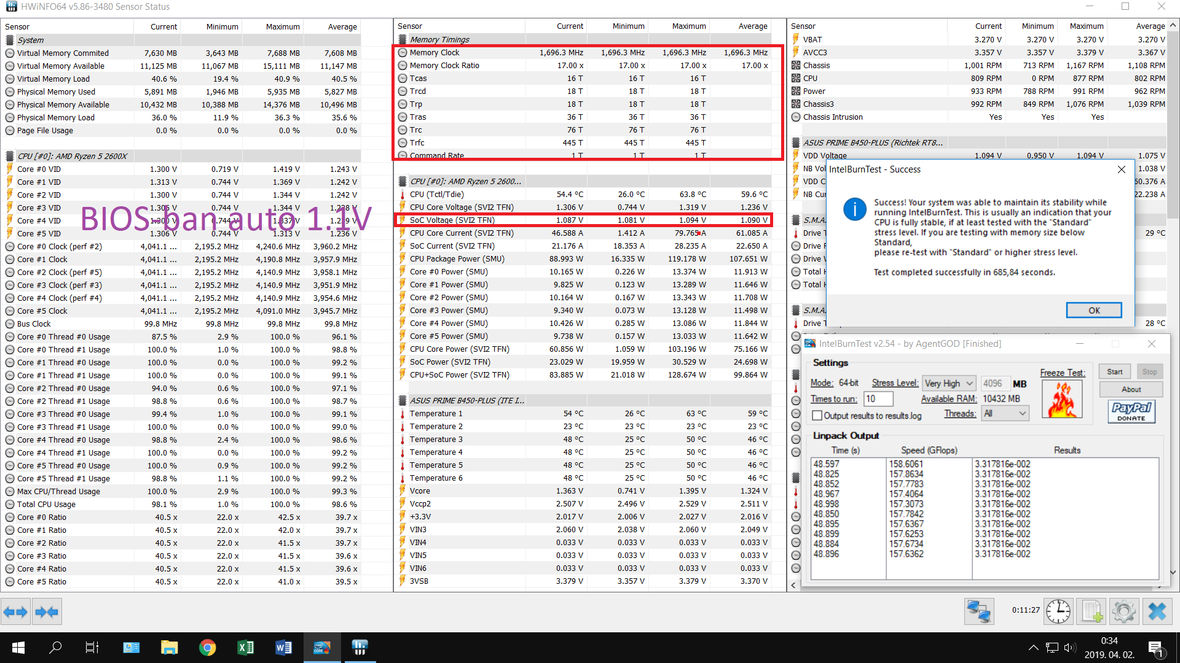Open the Windows Start menu
1180x663 pixels.
[x=18, y=648]
